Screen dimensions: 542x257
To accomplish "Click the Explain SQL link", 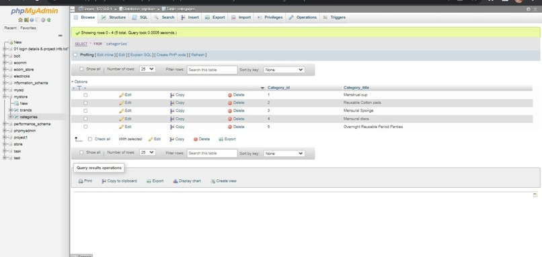I will point(141,55).
